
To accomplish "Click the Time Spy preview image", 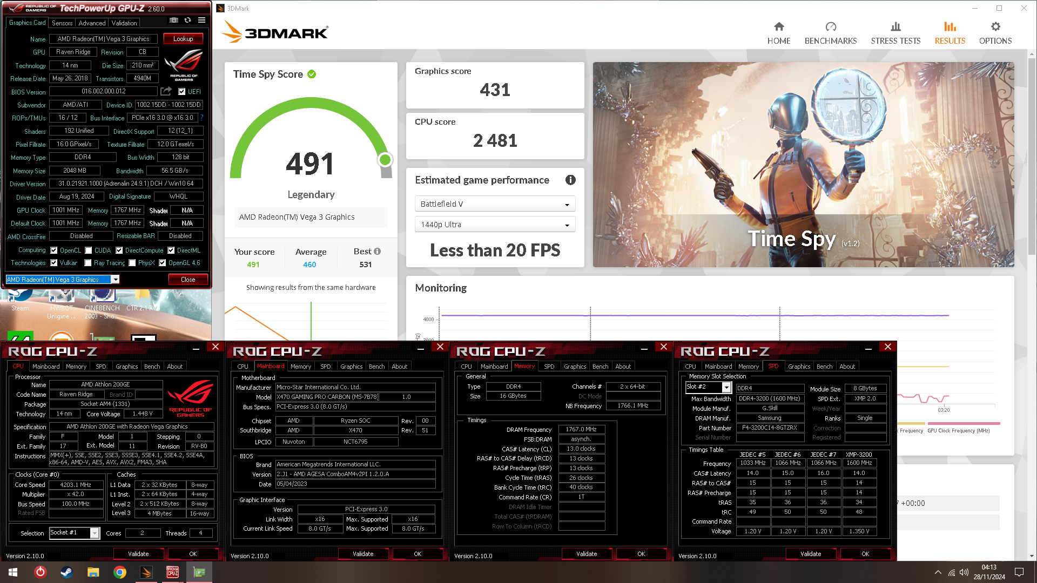I will pos(803,165).
